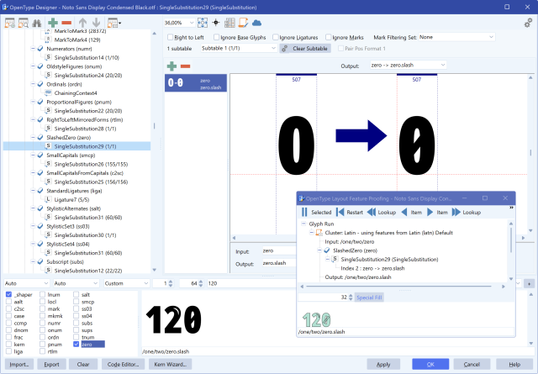This screenshot has height=374, width=538.
Task: Open the Custom dropdown in preview bar
Action: coord(127,283)
